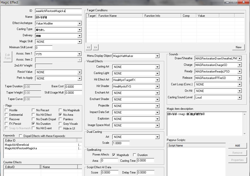
Task: Enable the No Magnitude checkbox
Action: pyautogui.click(x=60, y=110)
